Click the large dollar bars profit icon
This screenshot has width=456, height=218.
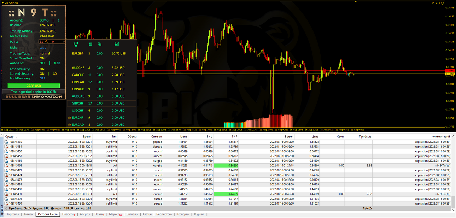coord(117,44)
